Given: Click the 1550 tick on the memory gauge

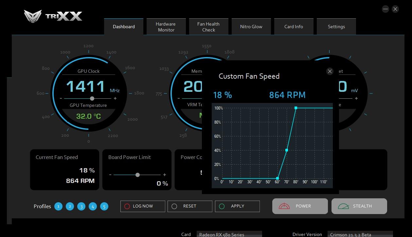Looking at the screenshot, I should [206, 46].
